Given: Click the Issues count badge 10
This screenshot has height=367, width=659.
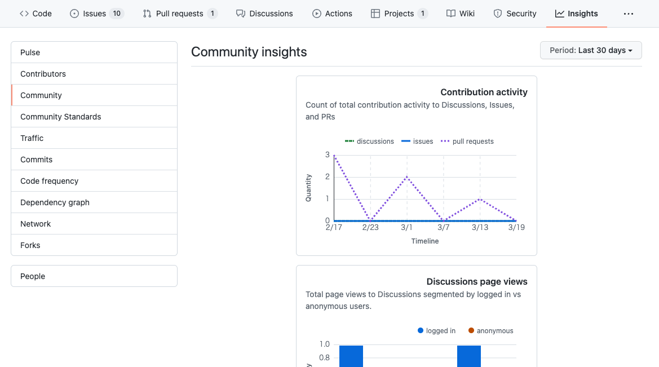Looking at the screenshot, I should 117,14.
